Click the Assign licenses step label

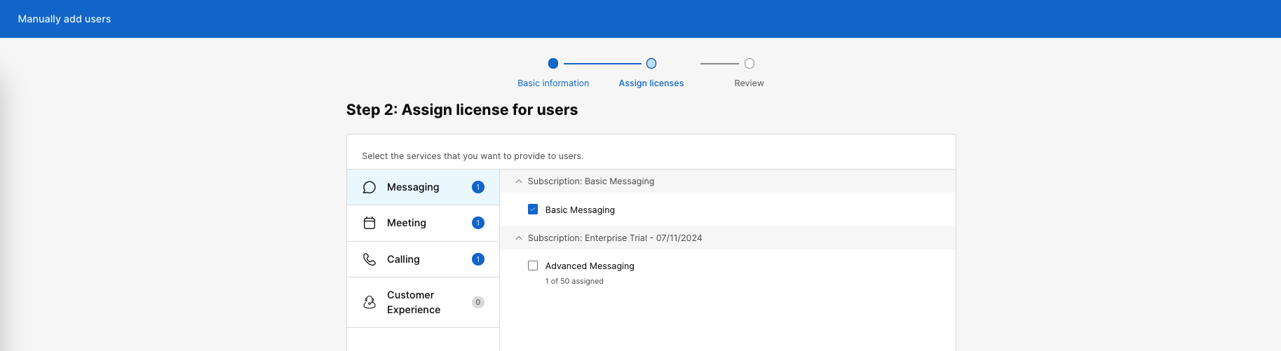651,83
